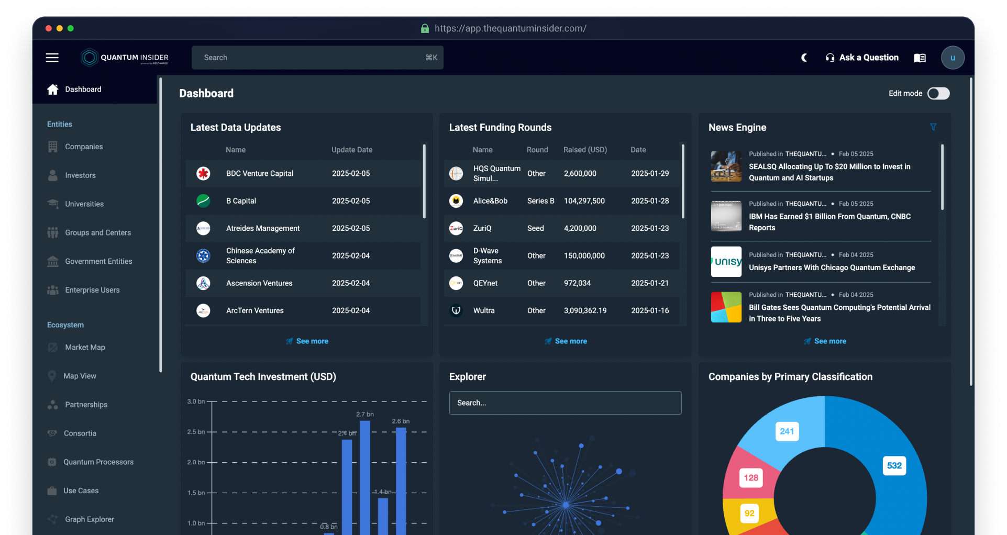Image resolution: width=1007 pixels, height=535 pixels.
Task: Click the browser address bar URL
Action: coord(510,28)
